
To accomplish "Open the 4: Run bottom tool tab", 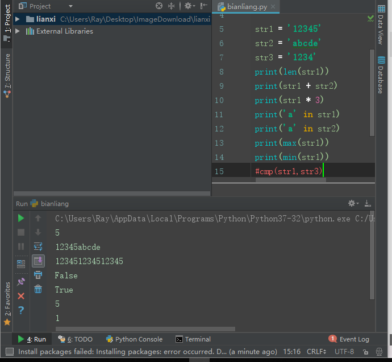I will pyautogui.click(x=32, y=339).
